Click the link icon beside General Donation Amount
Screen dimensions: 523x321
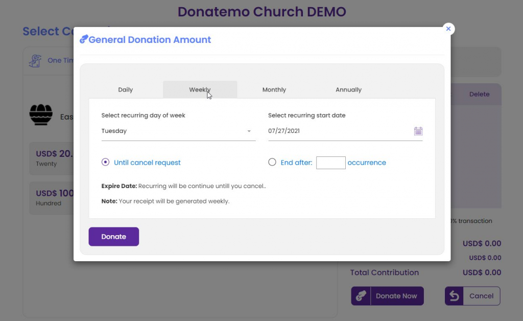84,40
